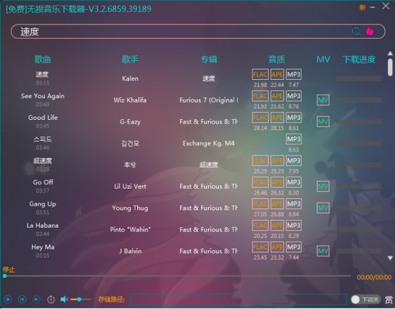Viewport: 395px width, 309px height.
Task: Click the list scroll up arrow
Action: pos(390,53)
